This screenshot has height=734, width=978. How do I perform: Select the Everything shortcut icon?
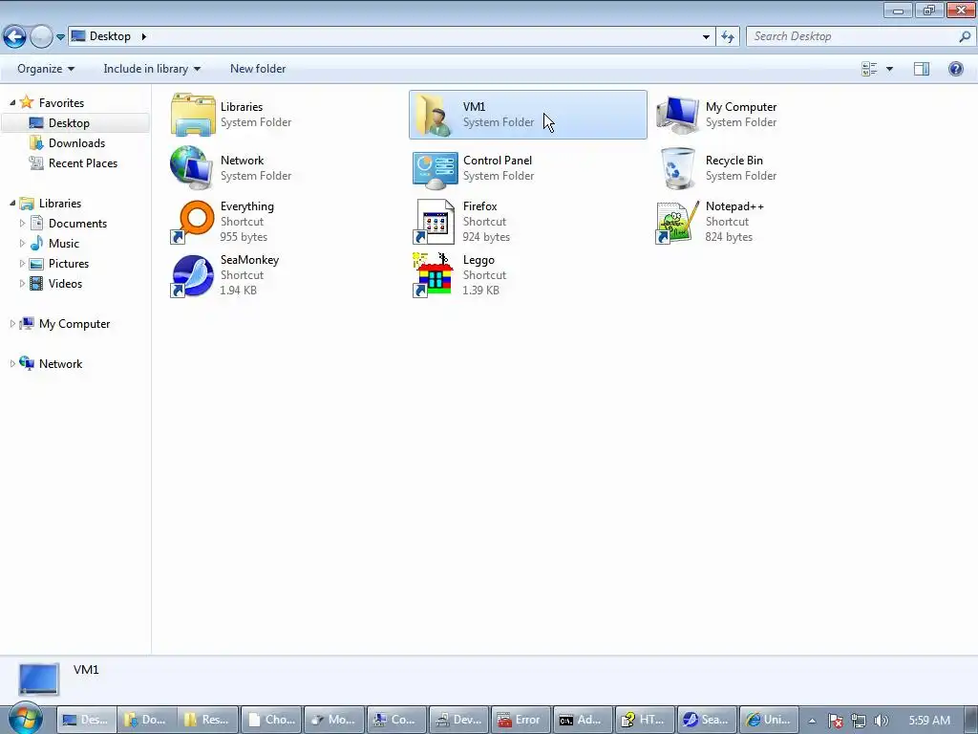point(192,222)
